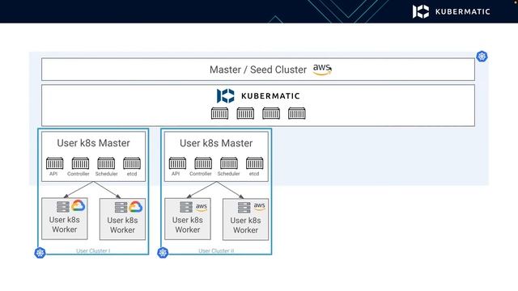Click 'User k8s Worker' text of second Cluster II worker
The height and width of the screenshot is (291, 518).
click(245, 225)
